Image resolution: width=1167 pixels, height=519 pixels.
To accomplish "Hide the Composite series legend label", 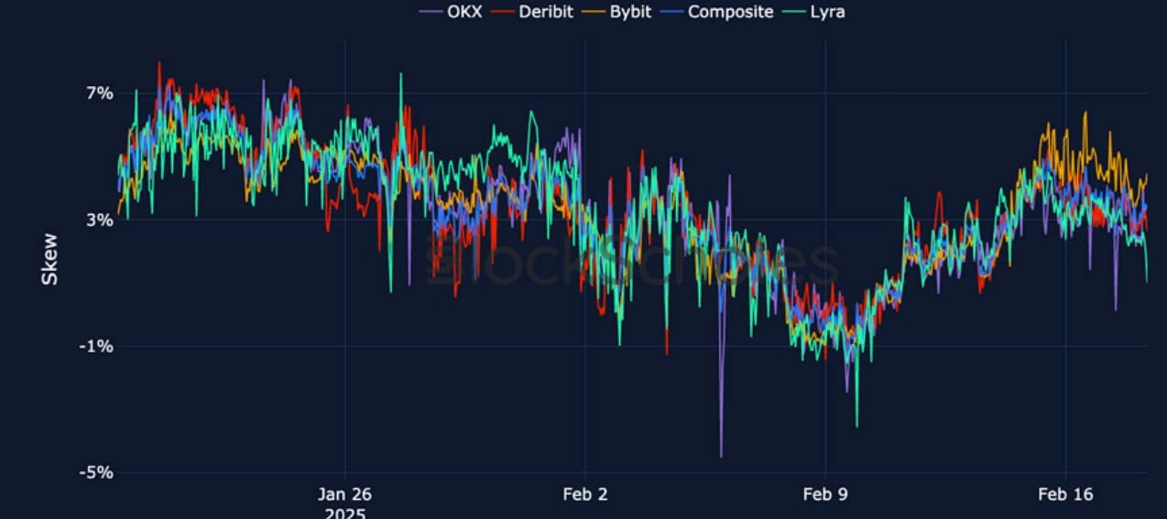I will [730, 12].
